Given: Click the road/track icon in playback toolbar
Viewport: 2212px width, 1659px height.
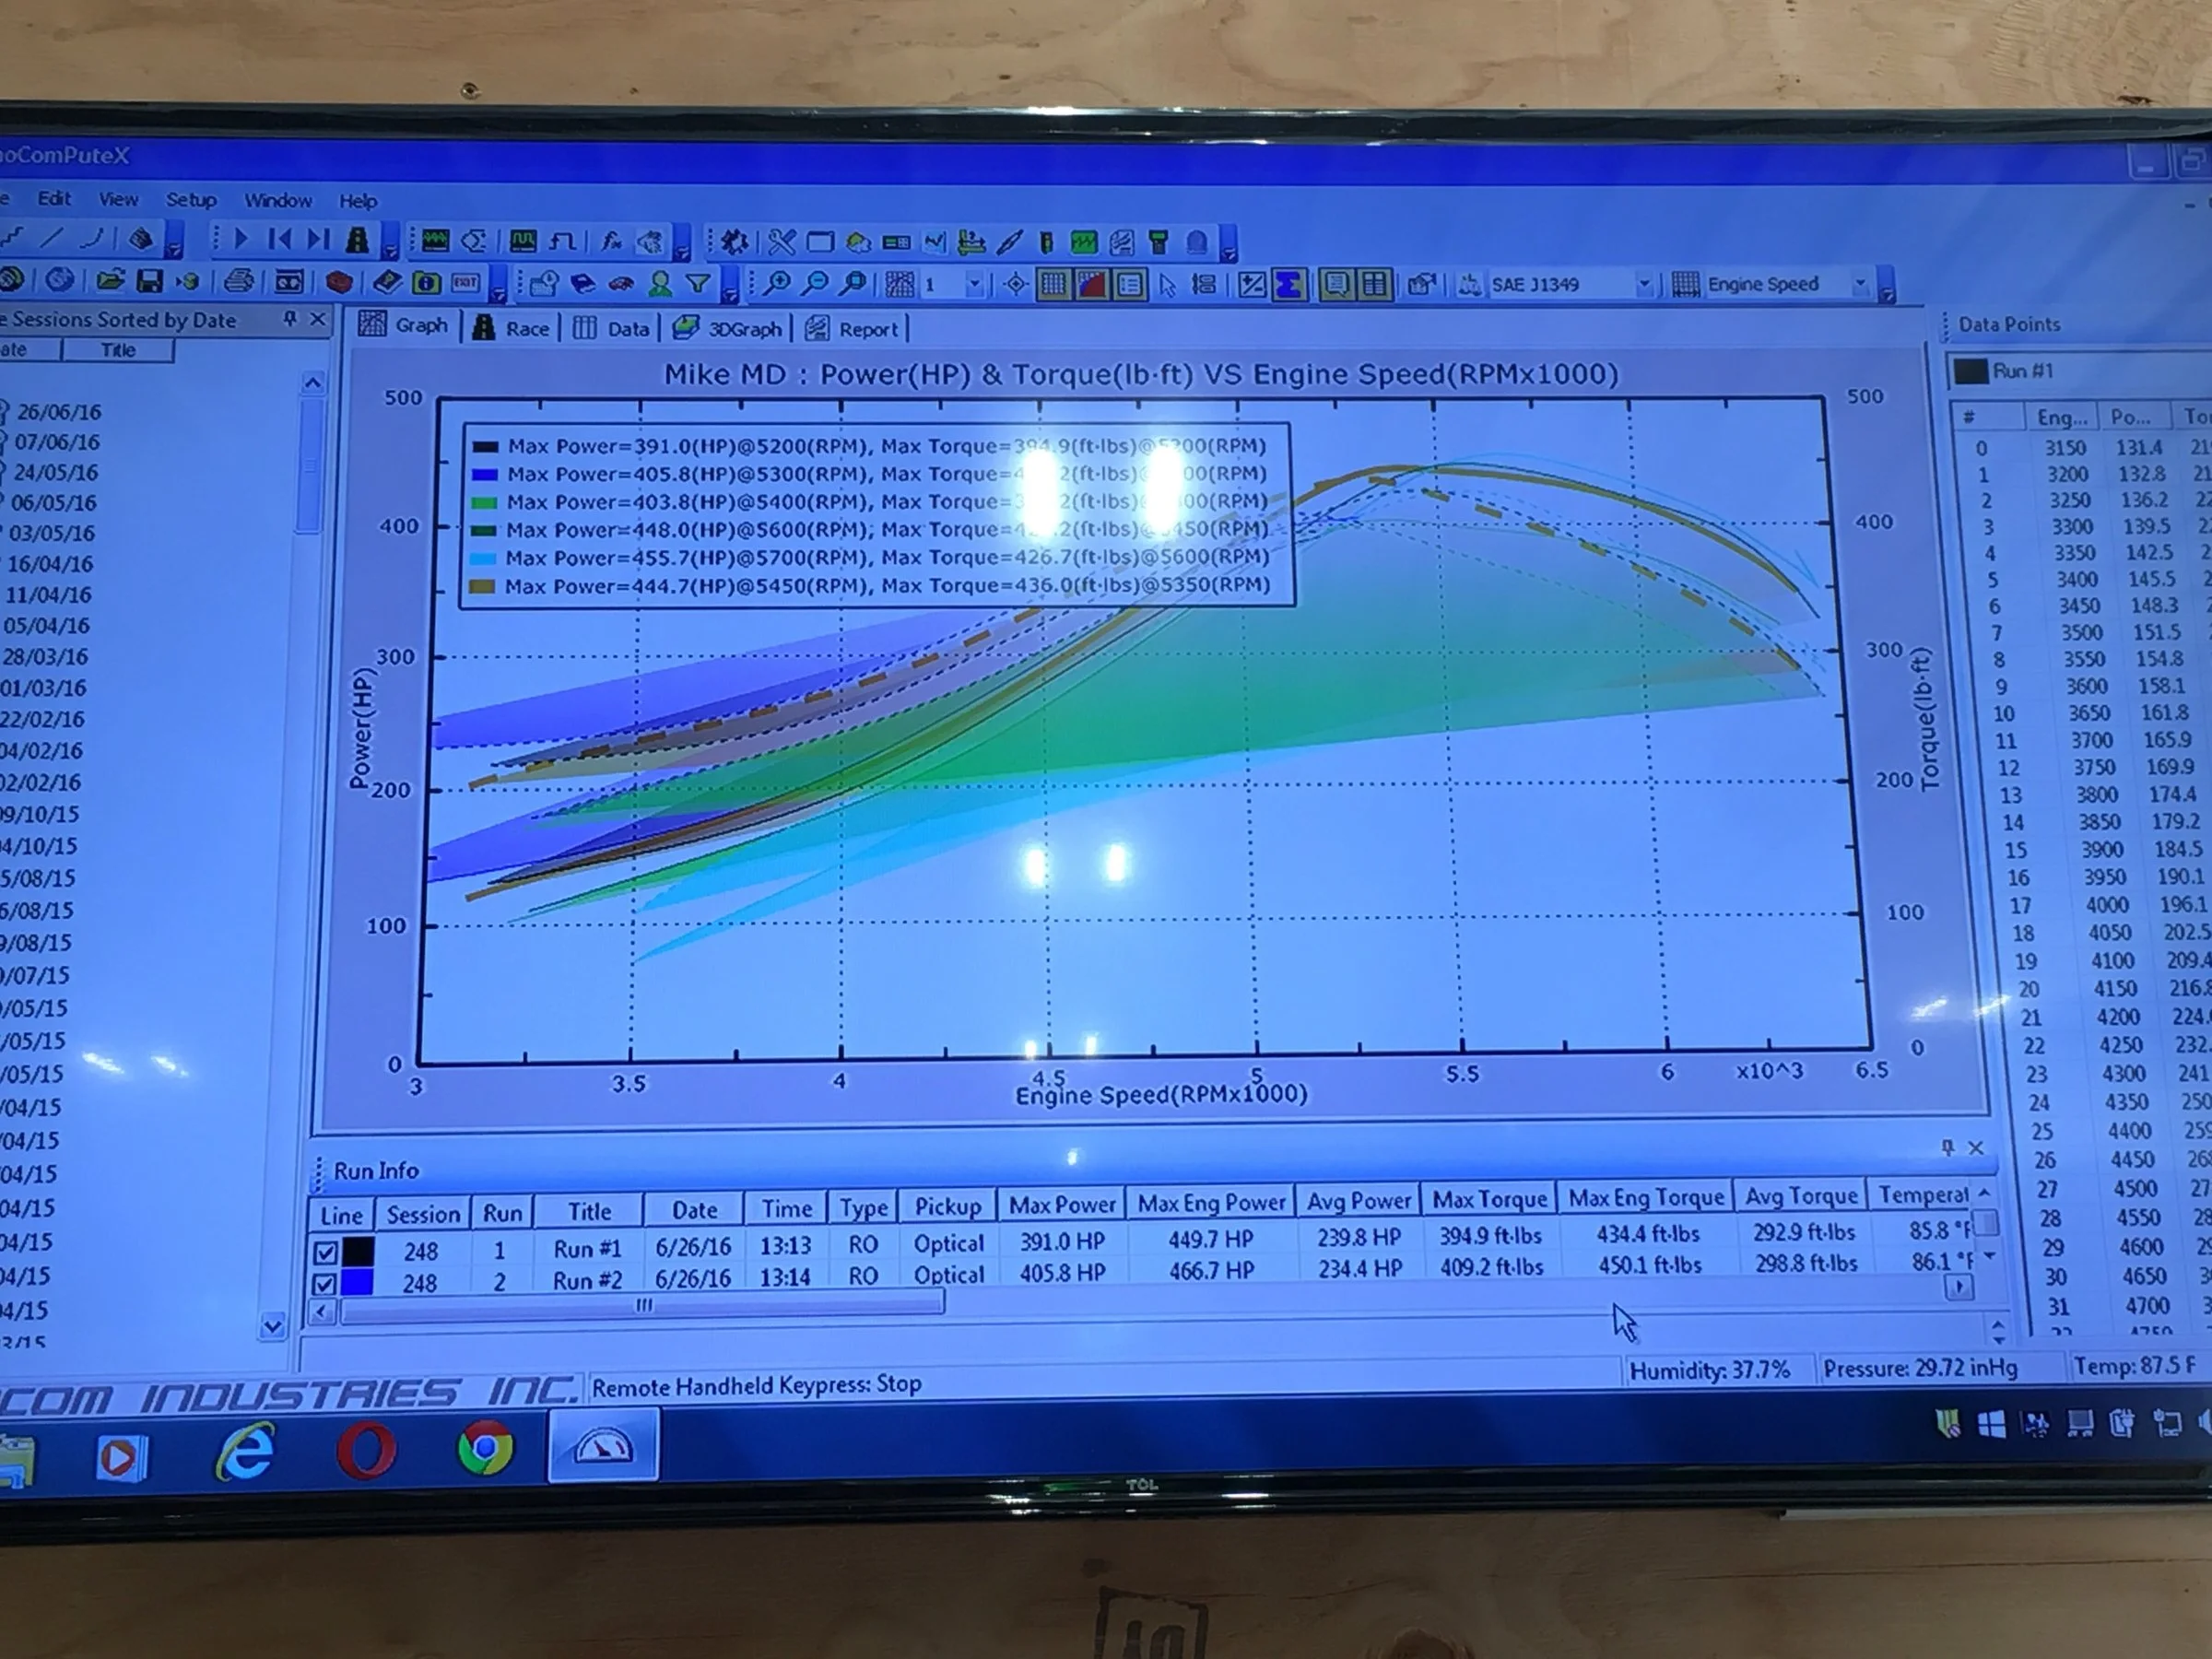Looking at the screenshot, I should pyautogui.click(x=357, y=240).
